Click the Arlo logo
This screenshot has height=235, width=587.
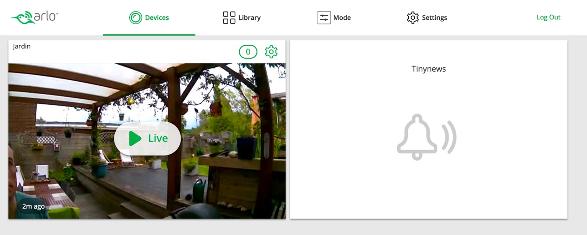coord(34,18)
